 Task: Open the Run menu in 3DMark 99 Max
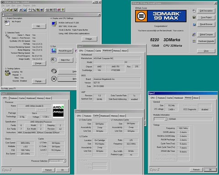(x=13, y=5)
